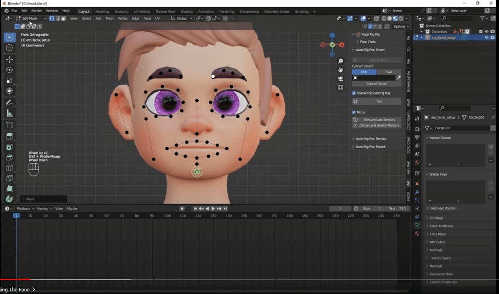The height and width of the screenshot is (294, 499).
Task: Expand the Pose Tools panel
Action: click(x=368, y=42)
